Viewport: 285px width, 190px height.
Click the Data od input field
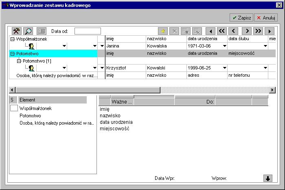(88, 31)
